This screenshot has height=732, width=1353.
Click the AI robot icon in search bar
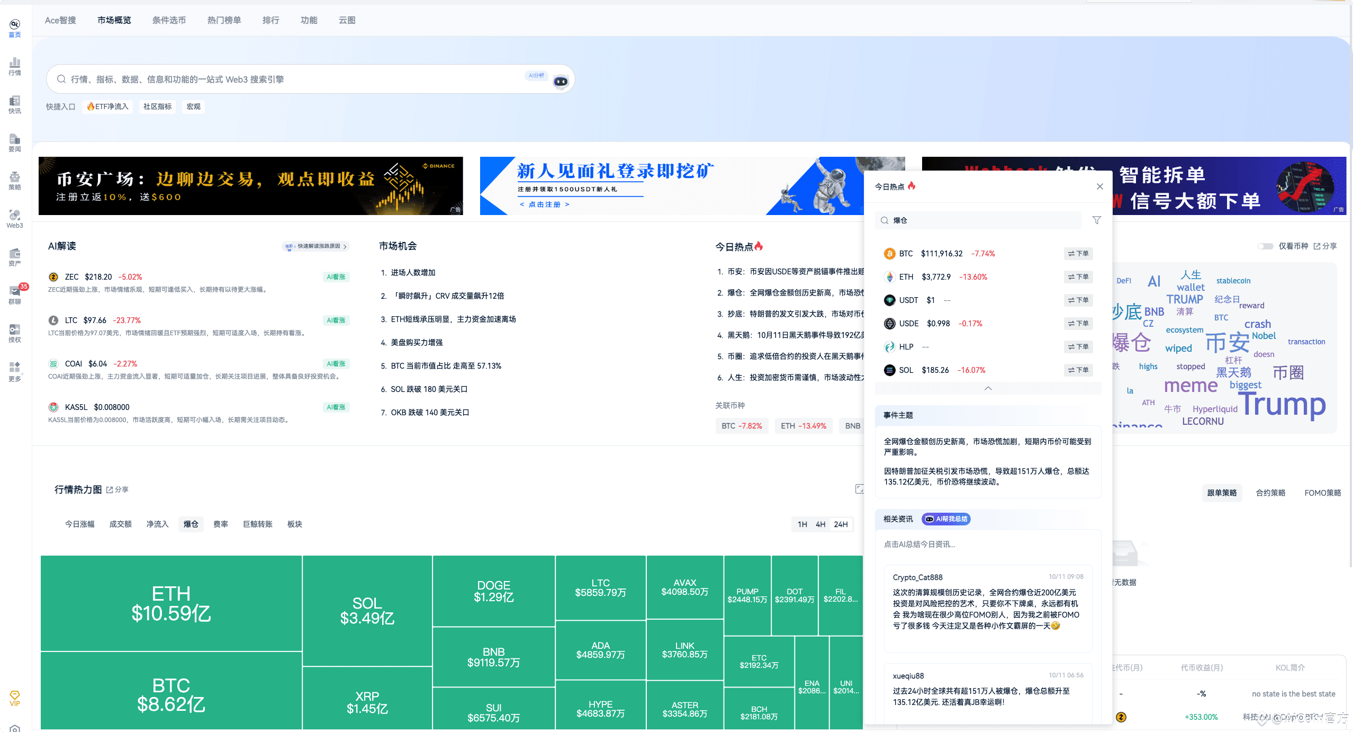point(561,81)
